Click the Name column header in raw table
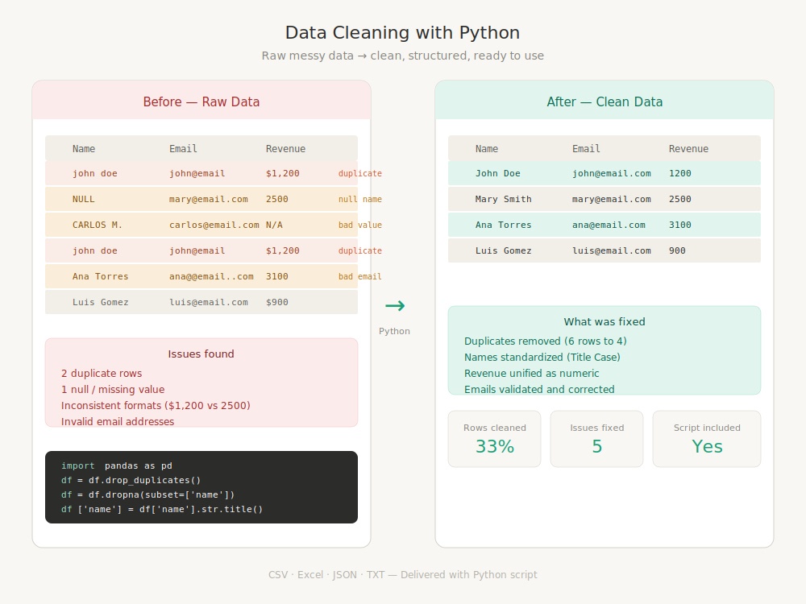 pyautogui.click(x=84, y=148)
